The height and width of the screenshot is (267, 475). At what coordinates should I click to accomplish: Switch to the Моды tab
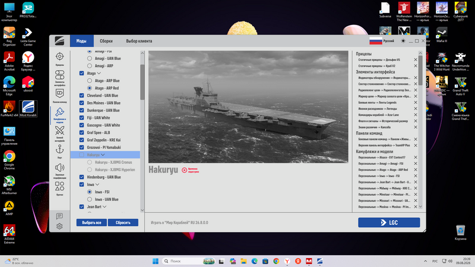[x=81, y=41]
